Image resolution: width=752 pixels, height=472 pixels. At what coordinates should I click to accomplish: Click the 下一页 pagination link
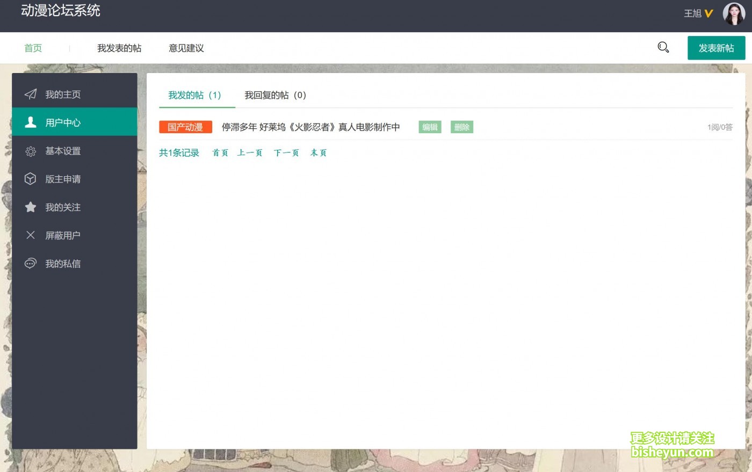[286, 153]
